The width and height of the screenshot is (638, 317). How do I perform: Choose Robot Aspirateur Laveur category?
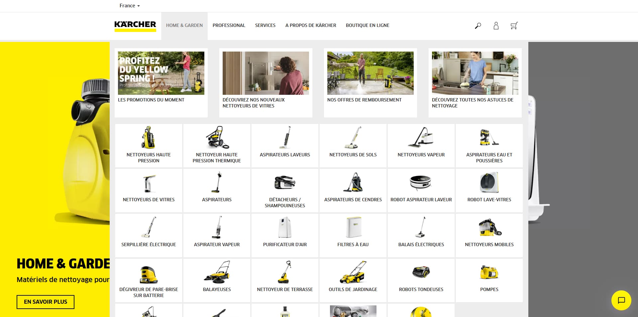point(421,191)
